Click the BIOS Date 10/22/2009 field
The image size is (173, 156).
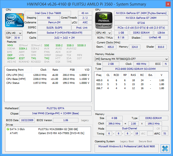pos(27,120)
